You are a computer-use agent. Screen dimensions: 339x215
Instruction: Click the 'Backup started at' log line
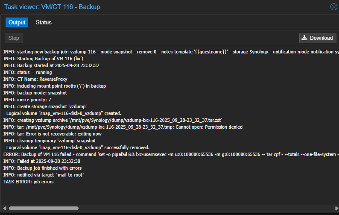[x=51, y=65]
